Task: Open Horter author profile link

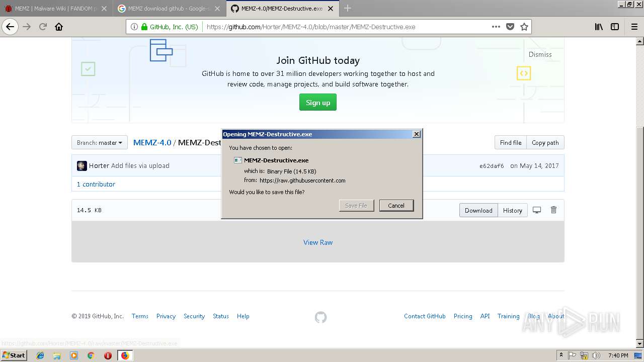Action: 99,166
